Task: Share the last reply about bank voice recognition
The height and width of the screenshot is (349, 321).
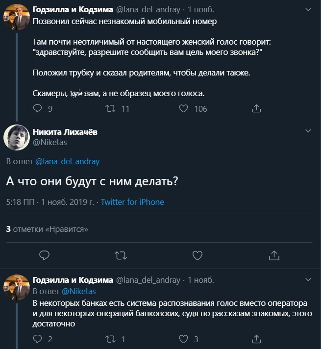Action: 256,339
